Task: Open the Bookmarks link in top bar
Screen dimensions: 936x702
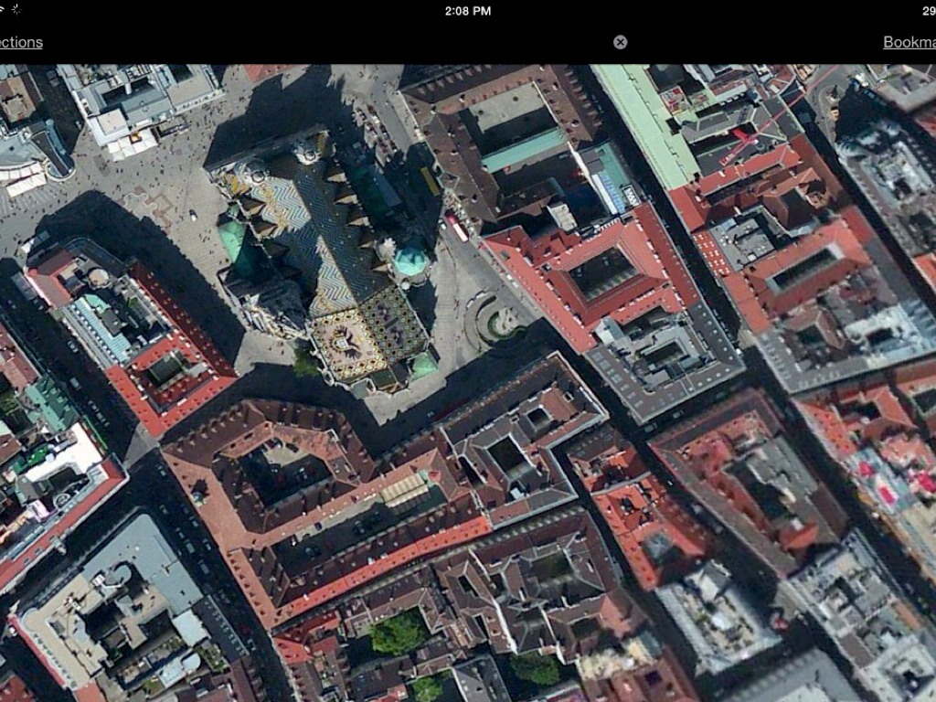Action: coord(909,42)
